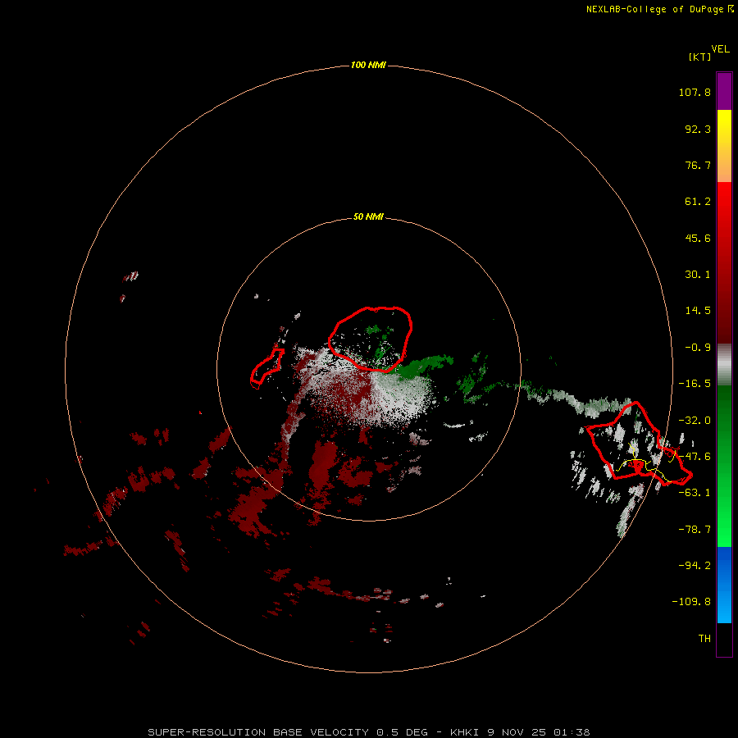Click the 107.8 legend value

[695, 92]
